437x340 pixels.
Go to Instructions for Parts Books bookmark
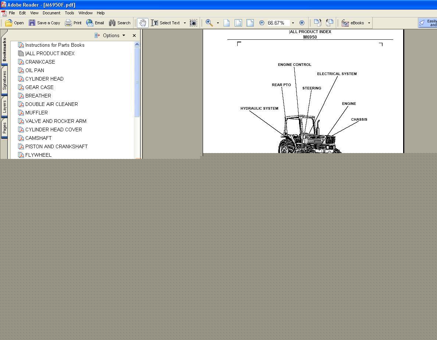54,45
